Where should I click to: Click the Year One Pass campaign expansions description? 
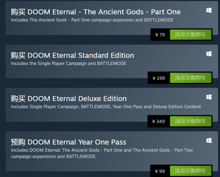click(102, 153)
